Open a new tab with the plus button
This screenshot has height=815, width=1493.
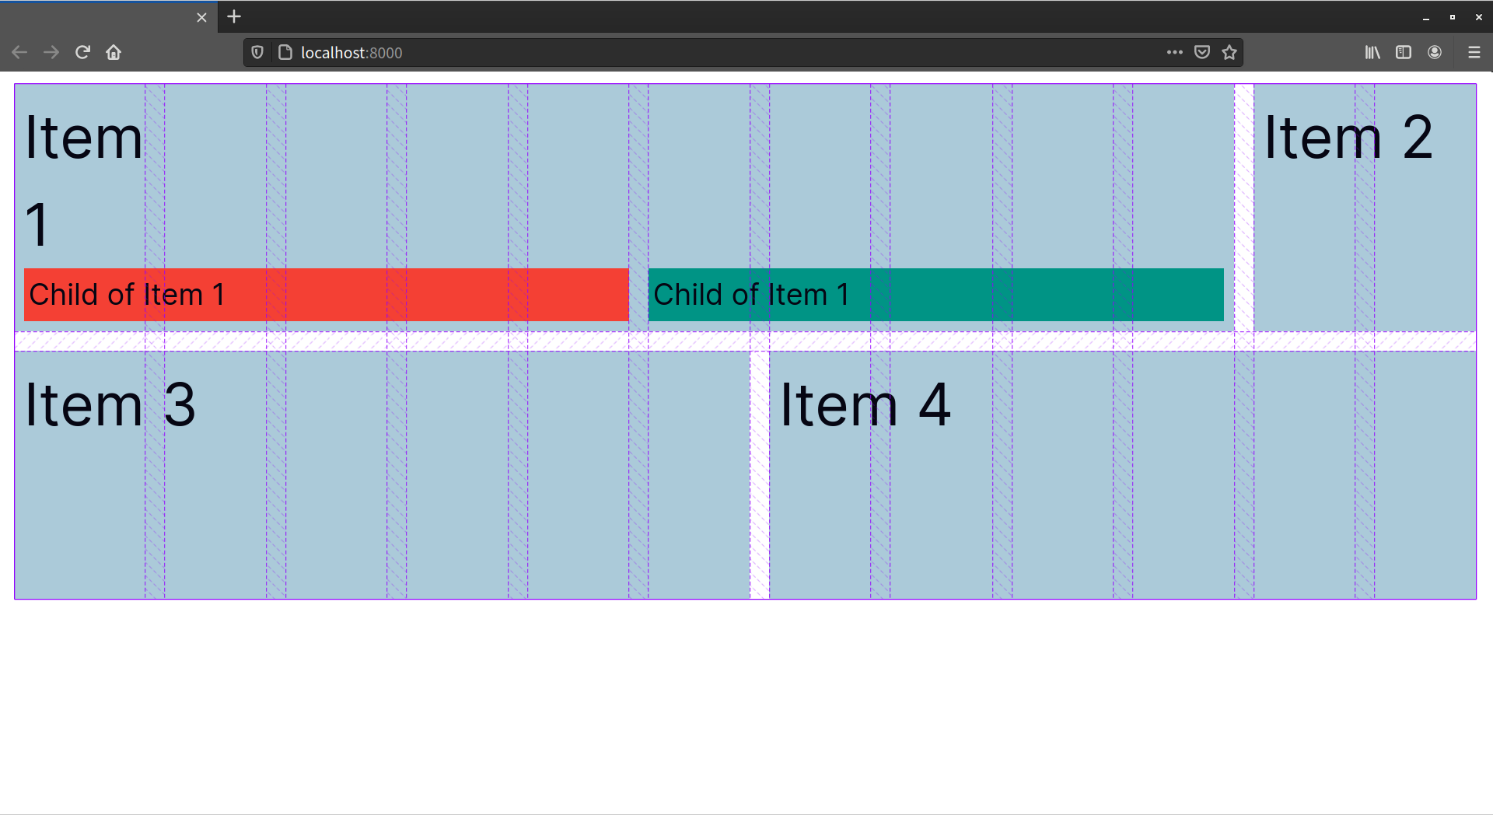(233, 16)
